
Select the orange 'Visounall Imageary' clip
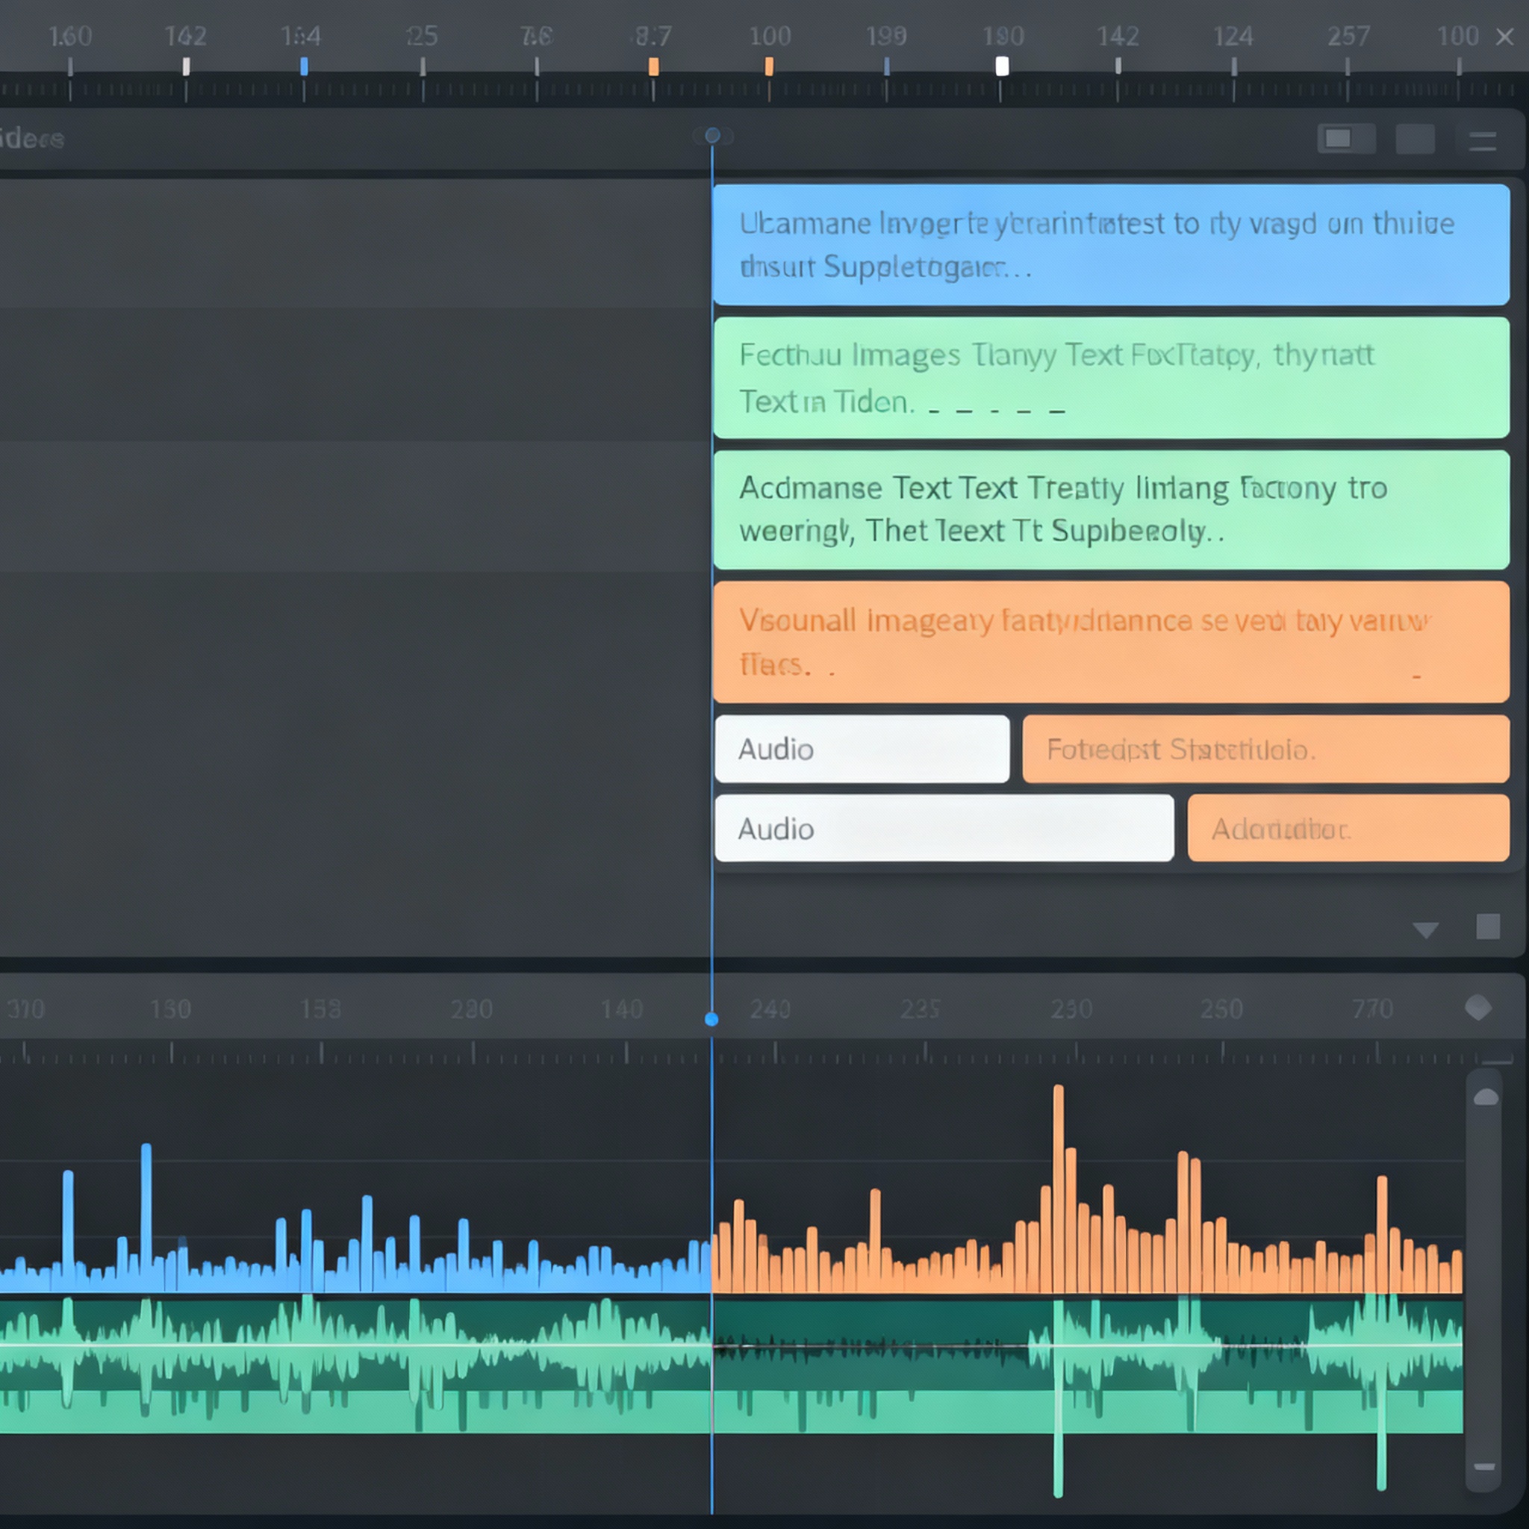(1110, 642)
